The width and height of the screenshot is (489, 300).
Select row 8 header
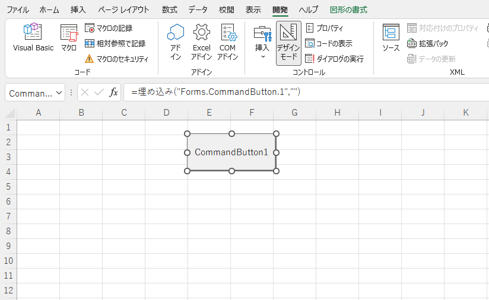pos(8,231)
